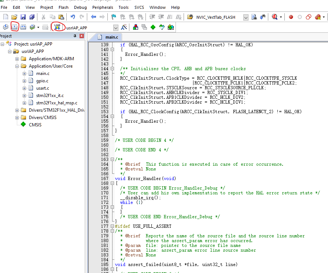328x273 pixels.
Task: Open debug session dropdown arrow
Action: [281, 17]
